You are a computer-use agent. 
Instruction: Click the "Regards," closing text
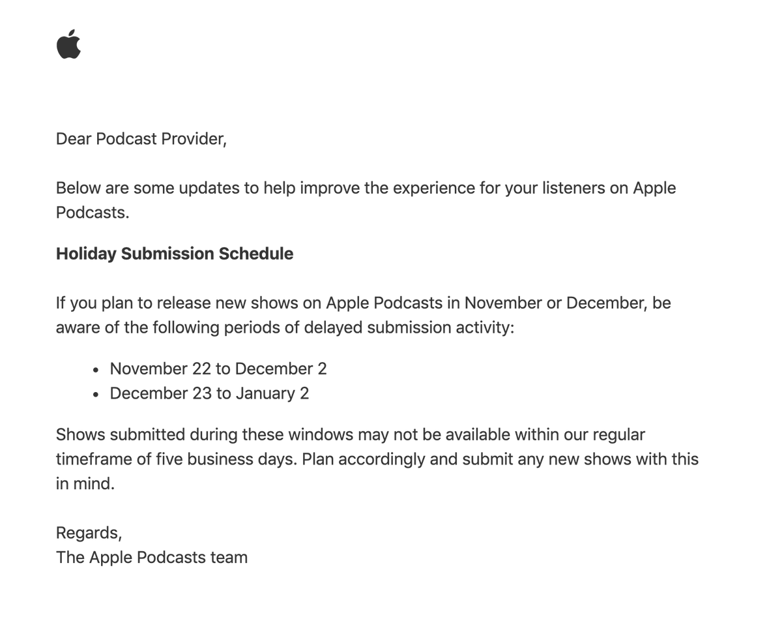pos(89,533)
